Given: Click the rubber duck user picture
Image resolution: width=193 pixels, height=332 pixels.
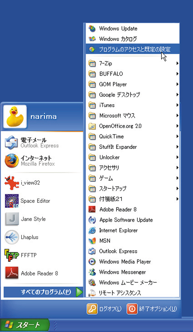Looking at the screenshot, I should click(15, 117).
